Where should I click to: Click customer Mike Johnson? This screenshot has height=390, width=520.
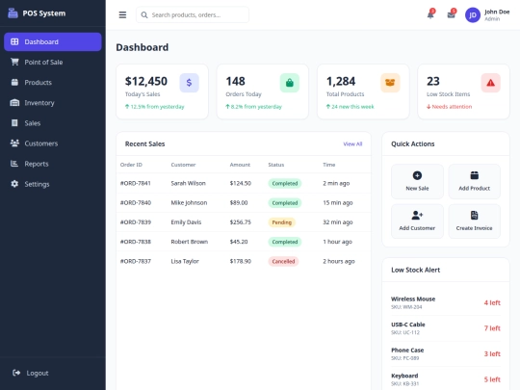(189, 202)
